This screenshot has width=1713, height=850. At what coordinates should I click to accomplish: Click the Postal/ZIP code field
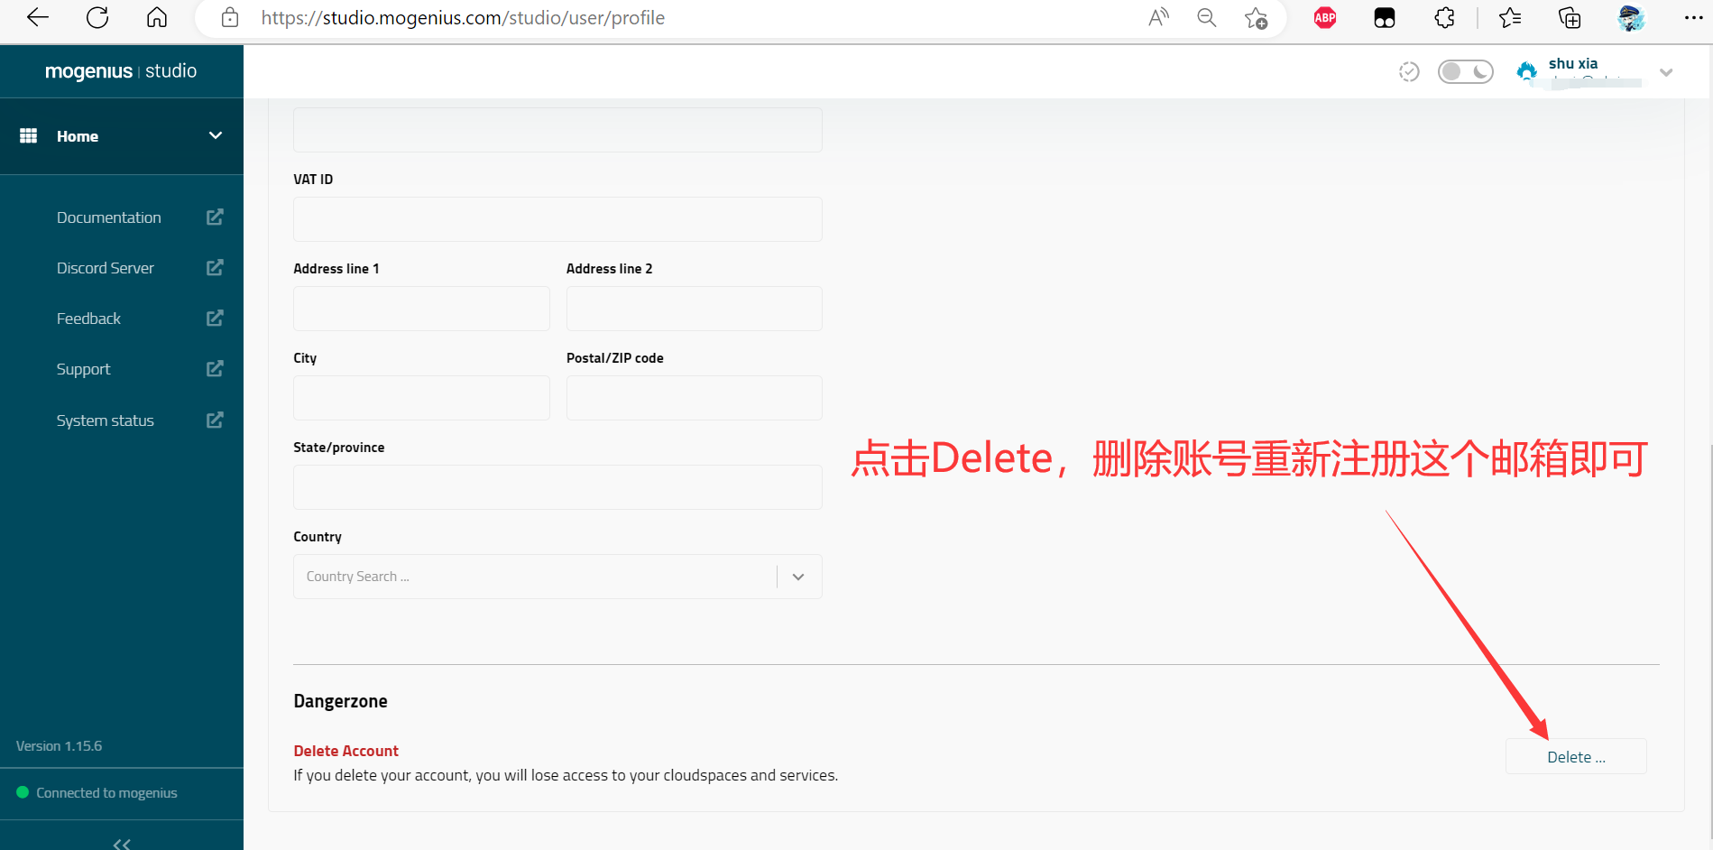pos(694,398)
